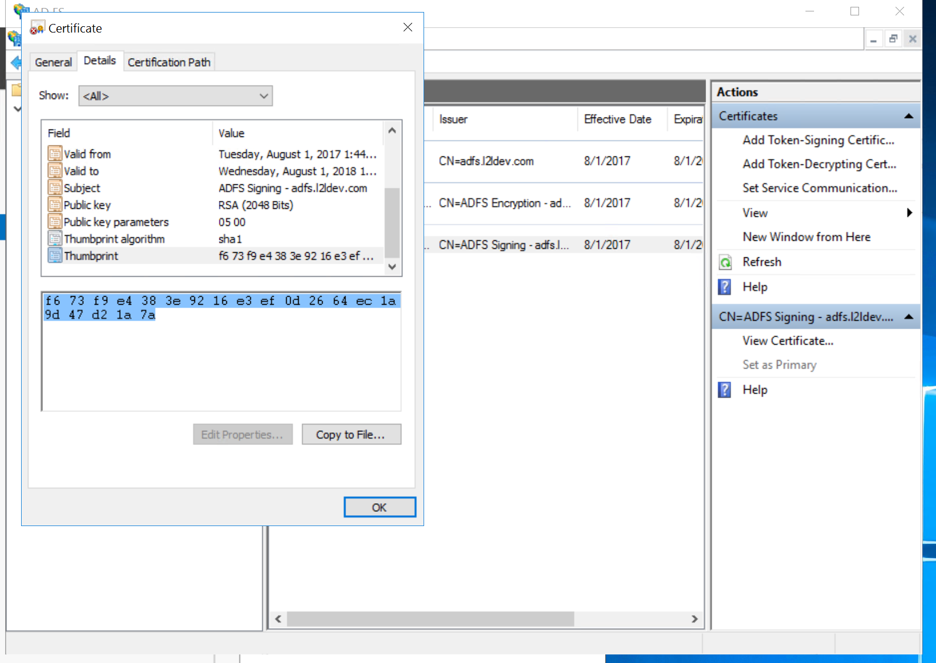The width and height of the screenshot is (936, 663).
Task: Click the Thumbprint field icon
Action: click(x=55, y=256)
